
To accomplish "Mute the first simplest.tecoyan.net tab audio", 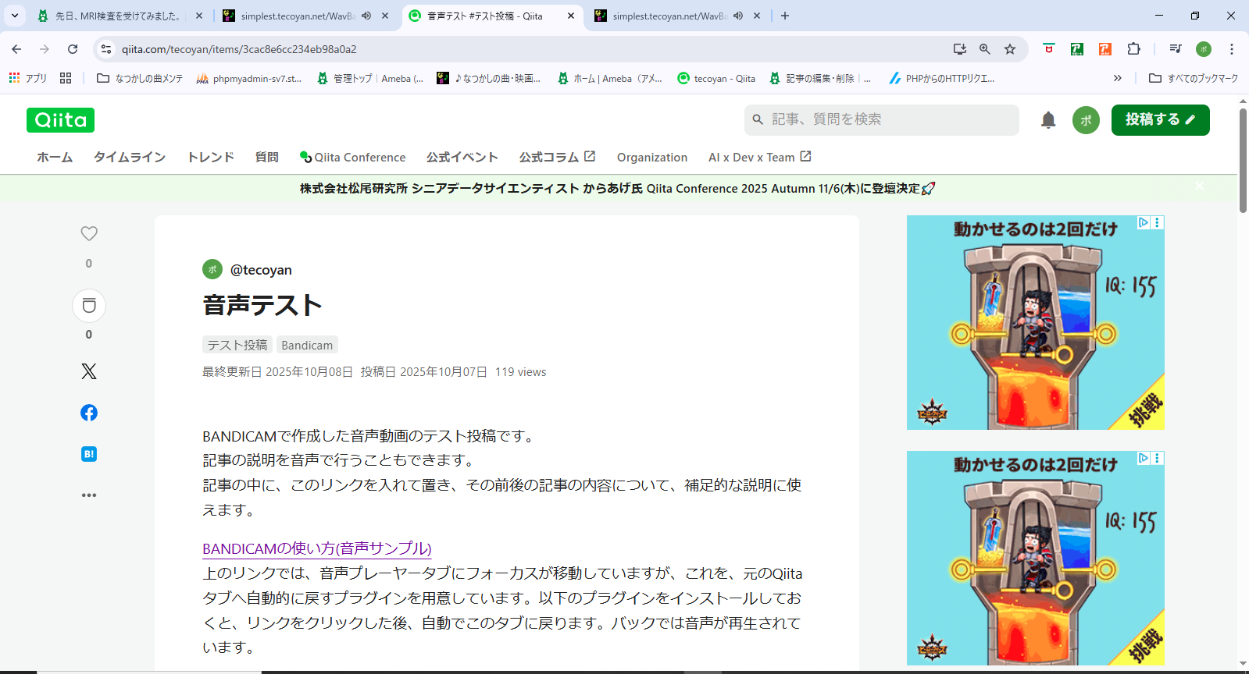I will point(366,16).
